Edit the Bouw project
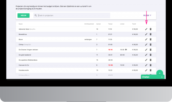Image resolution: width=172 pixels, height=102 pixels. [x=146, y=39]
